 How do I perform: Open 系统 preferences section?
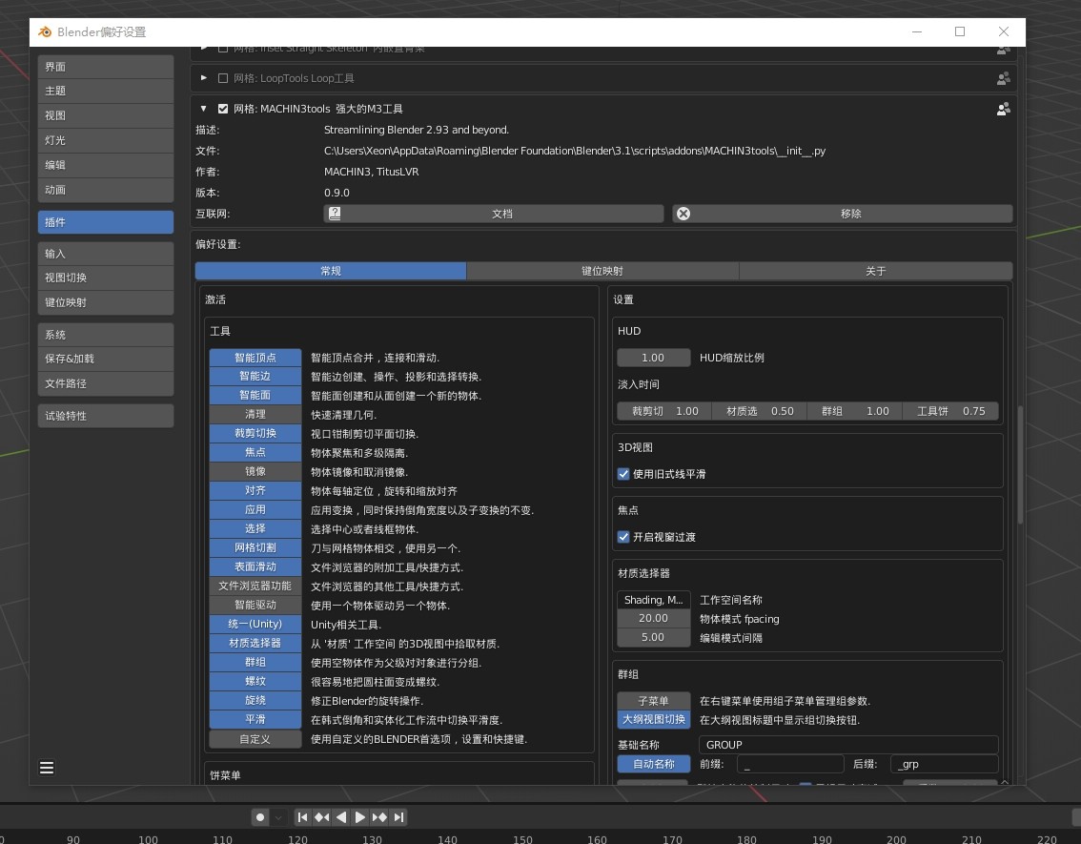(x=106, y=335)
